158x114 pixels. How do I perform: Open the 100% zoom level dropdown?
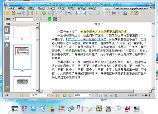point(90,95)
